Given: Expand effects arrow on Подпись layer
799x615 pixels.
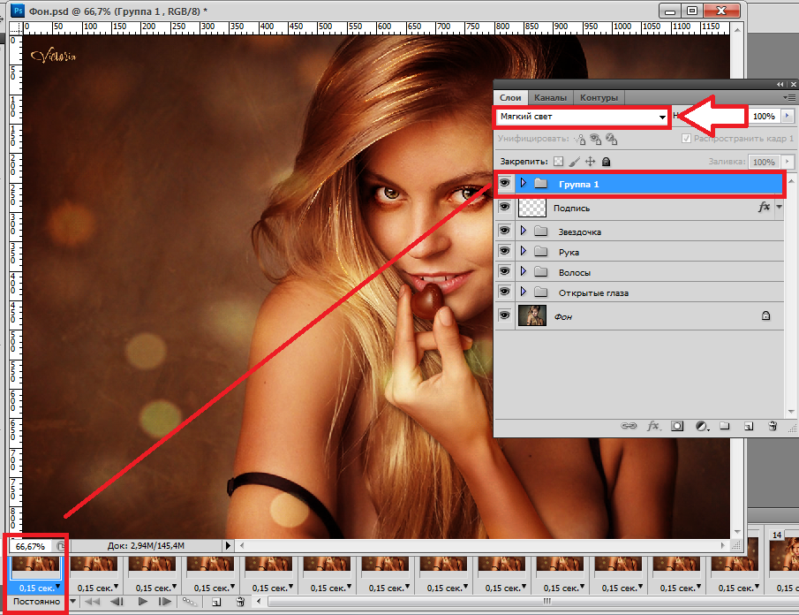Looking at the screenshot, I should (x=779, y=207).
